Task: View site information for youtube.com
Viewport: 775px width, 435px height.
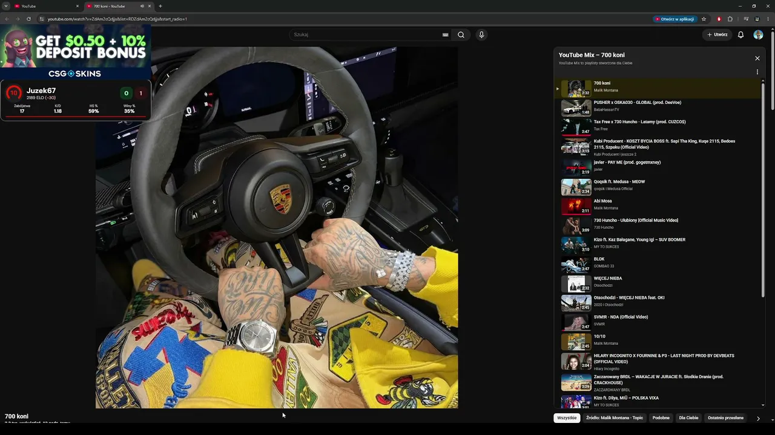Action: pyautogui.click(x=41, y=19)
